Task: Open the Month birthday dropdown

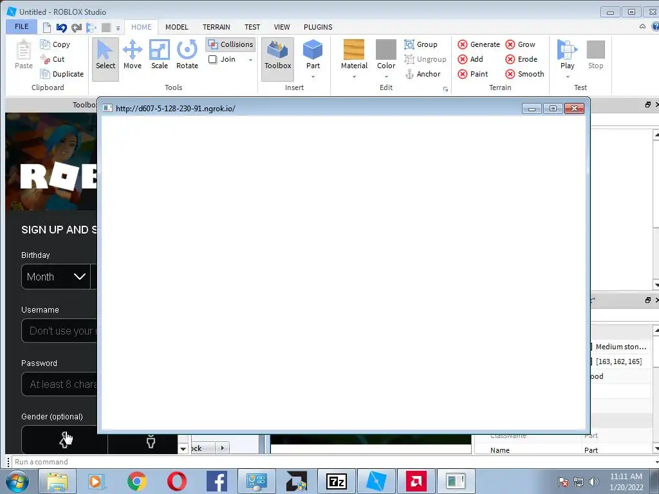Action: click(56, 277)
